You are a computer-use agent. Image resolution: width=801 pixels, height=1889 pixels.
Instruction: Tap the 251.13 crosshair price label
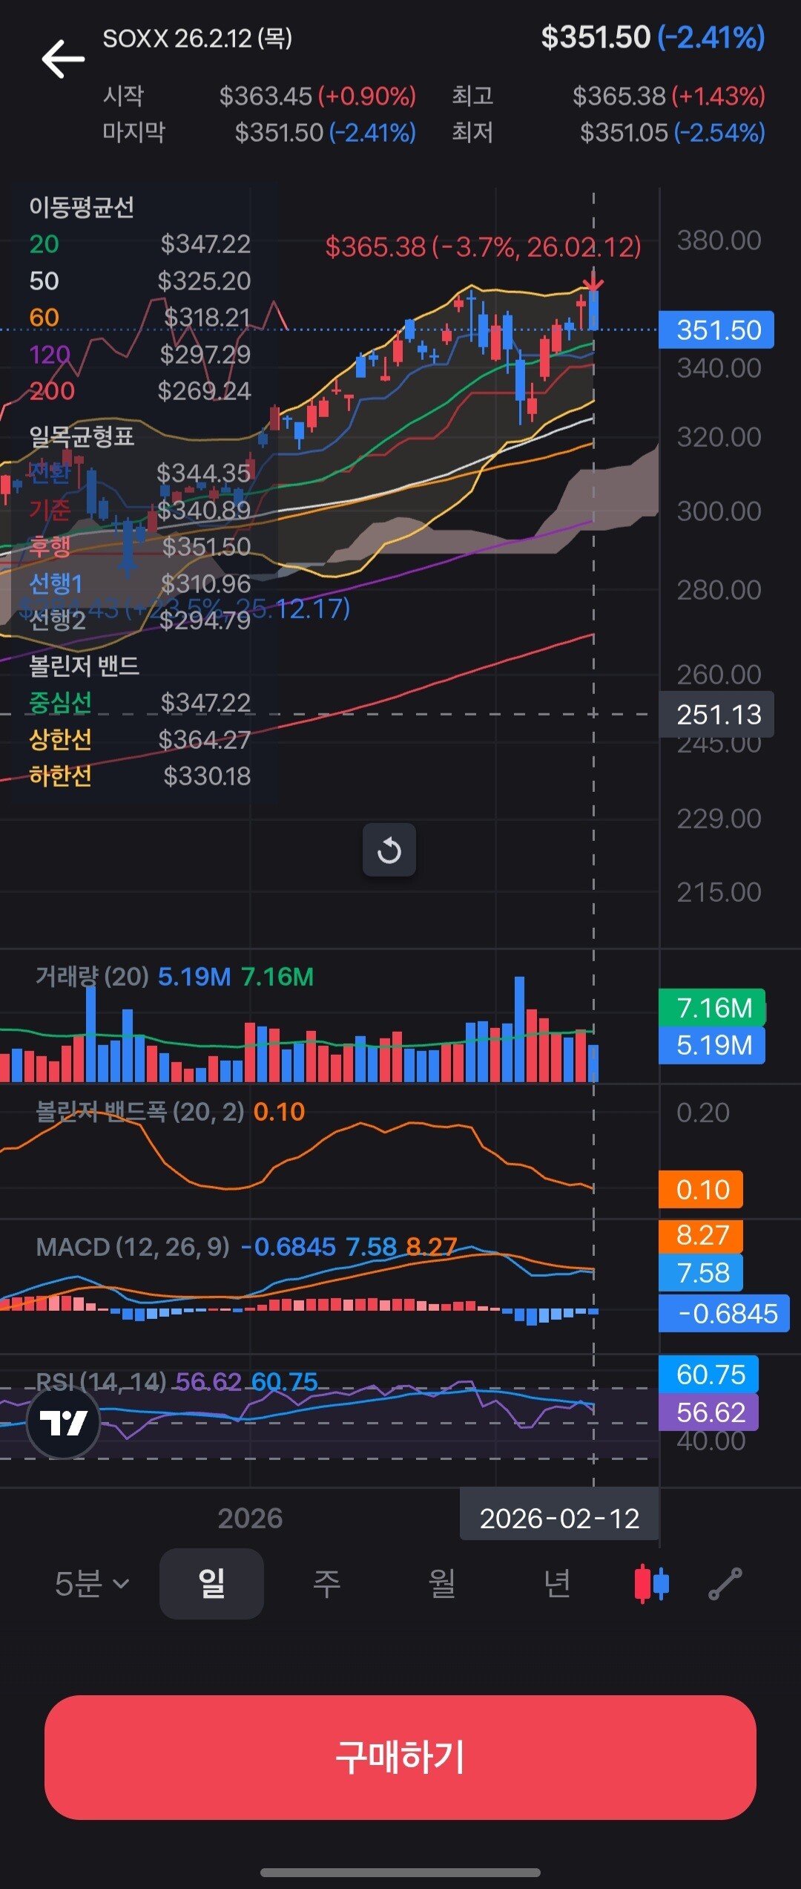pos(716,714)
